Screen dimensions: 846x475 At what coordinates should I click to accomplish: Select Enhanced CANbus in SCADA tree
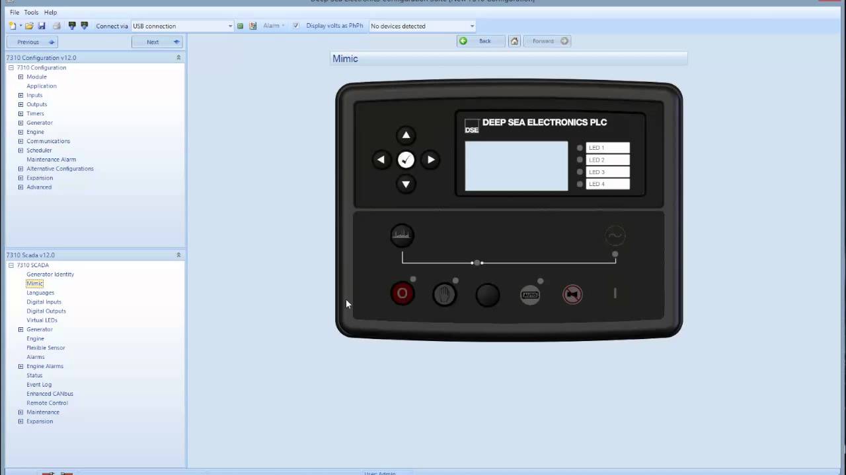(x=50, y=394)
